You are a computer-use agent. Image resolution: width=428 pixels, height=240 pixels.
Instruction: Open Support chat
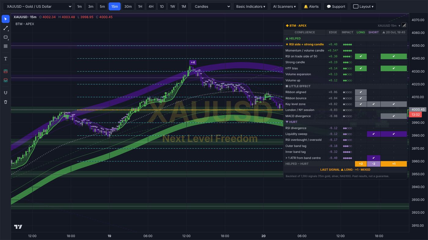[x=336, y=6]
